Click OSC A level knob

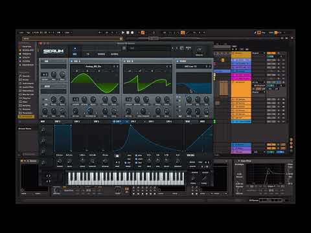point(114,111)
